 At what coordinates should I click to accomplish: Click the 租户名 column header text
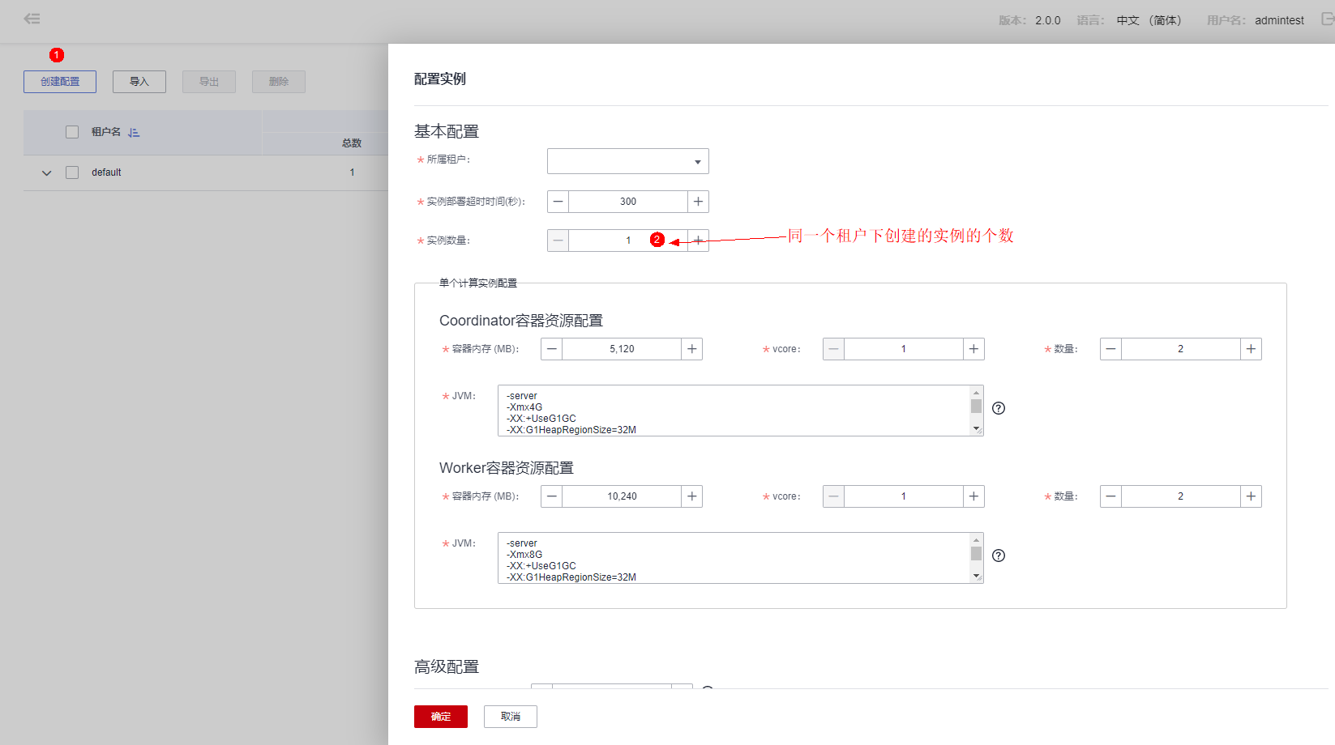[106, 132]
